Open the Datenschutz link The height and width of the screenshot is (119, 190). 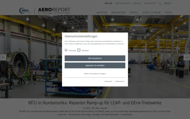tap(120, 81)
